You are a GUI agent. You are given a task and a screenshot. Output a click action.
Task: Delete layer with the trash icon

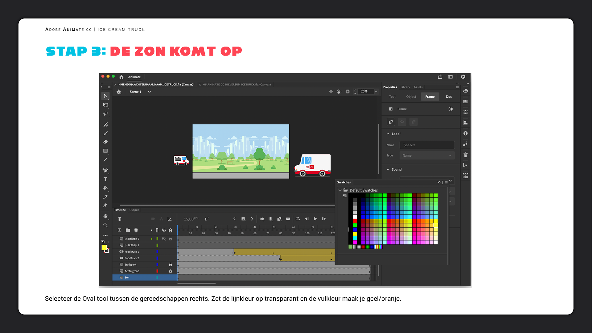pyautogui.click(x=136, y=230)
